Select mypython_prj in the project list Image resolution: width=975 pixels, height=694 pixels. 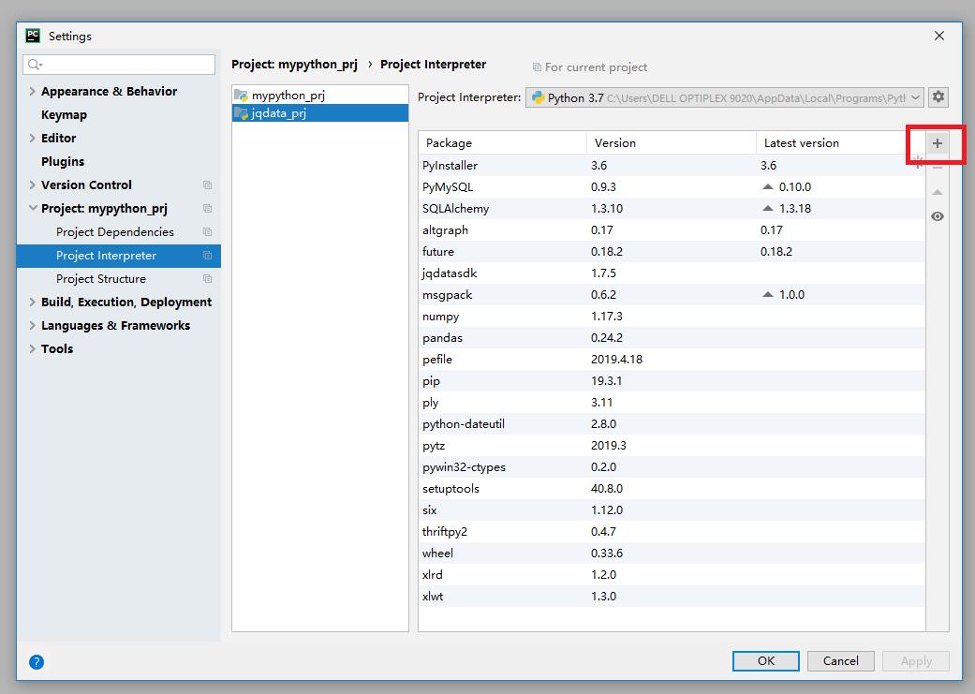coord(288,96)
